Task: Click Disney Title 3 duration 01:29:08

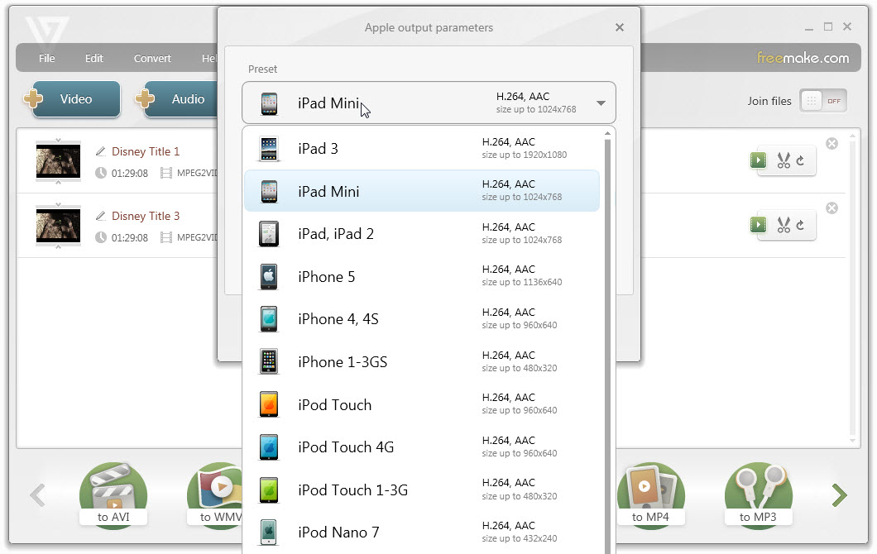Action: point(130,237)
